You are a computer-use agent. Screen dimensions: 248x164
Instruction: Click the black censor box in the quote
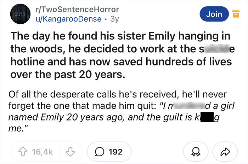coord(207,117)
